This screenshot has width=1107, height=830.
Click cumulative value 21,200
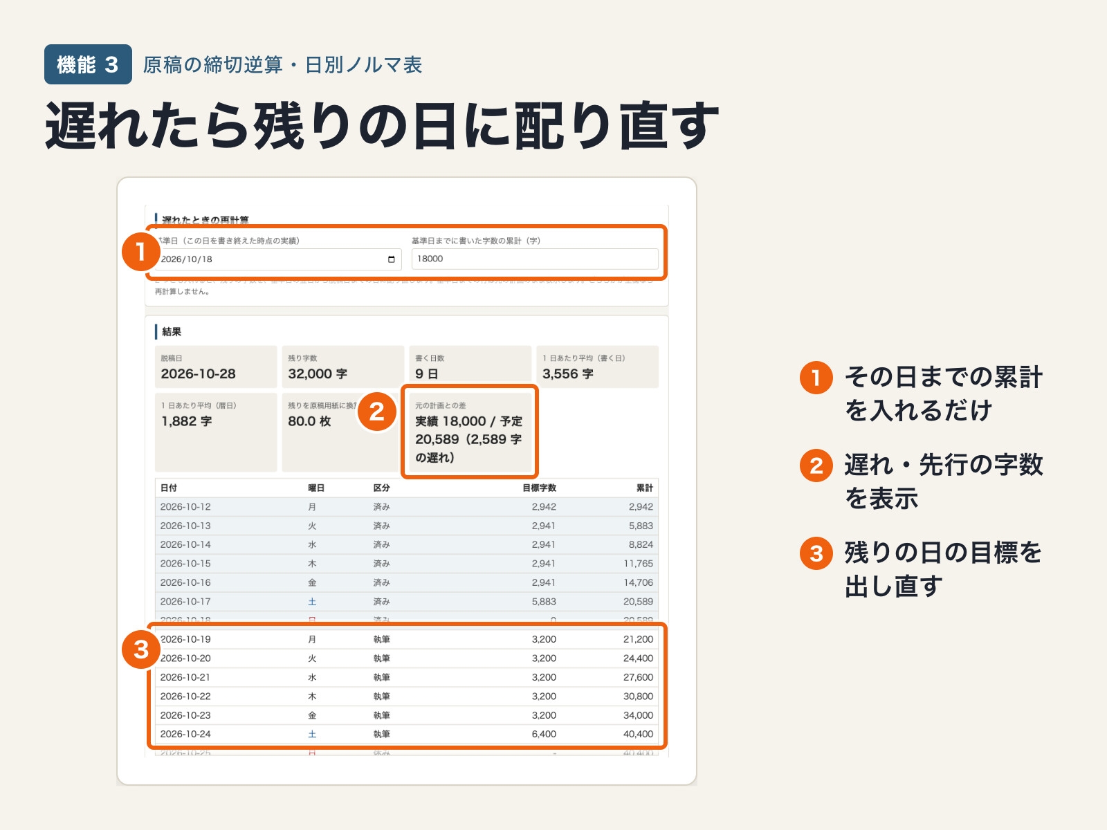(x=639, y=639)
